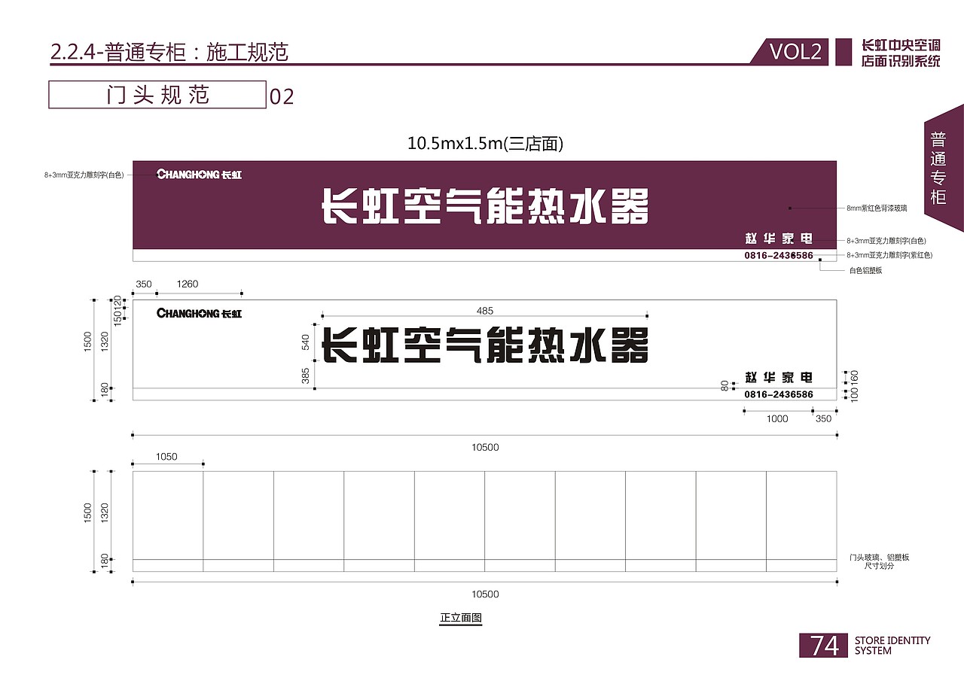Click the left-side callout "8+3mm亚克力雕刻字(白色)"
The image size is (964, 681).
click(84, 175)
